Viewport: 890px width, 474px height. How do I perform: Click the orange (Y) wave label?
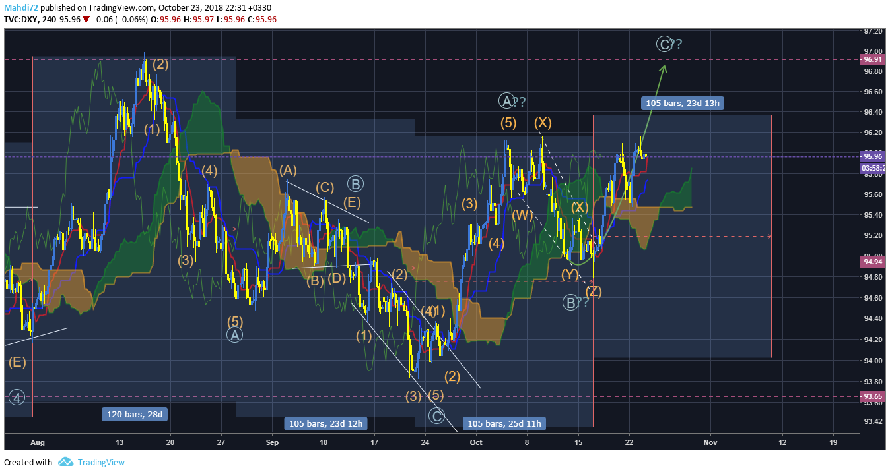click(x=570, y=274)
